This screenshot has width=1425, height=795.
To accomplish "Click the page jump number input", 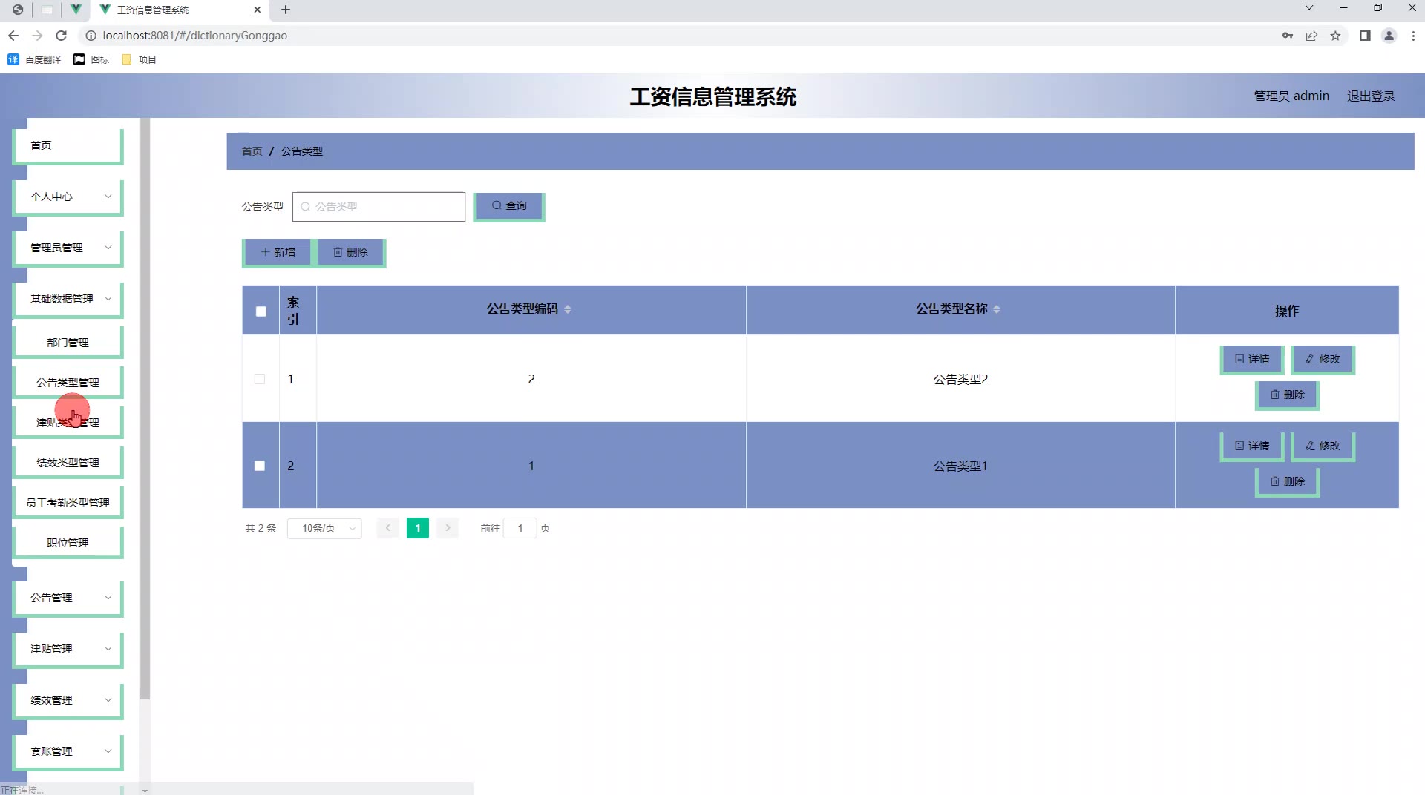I will [x=520, y=528].
